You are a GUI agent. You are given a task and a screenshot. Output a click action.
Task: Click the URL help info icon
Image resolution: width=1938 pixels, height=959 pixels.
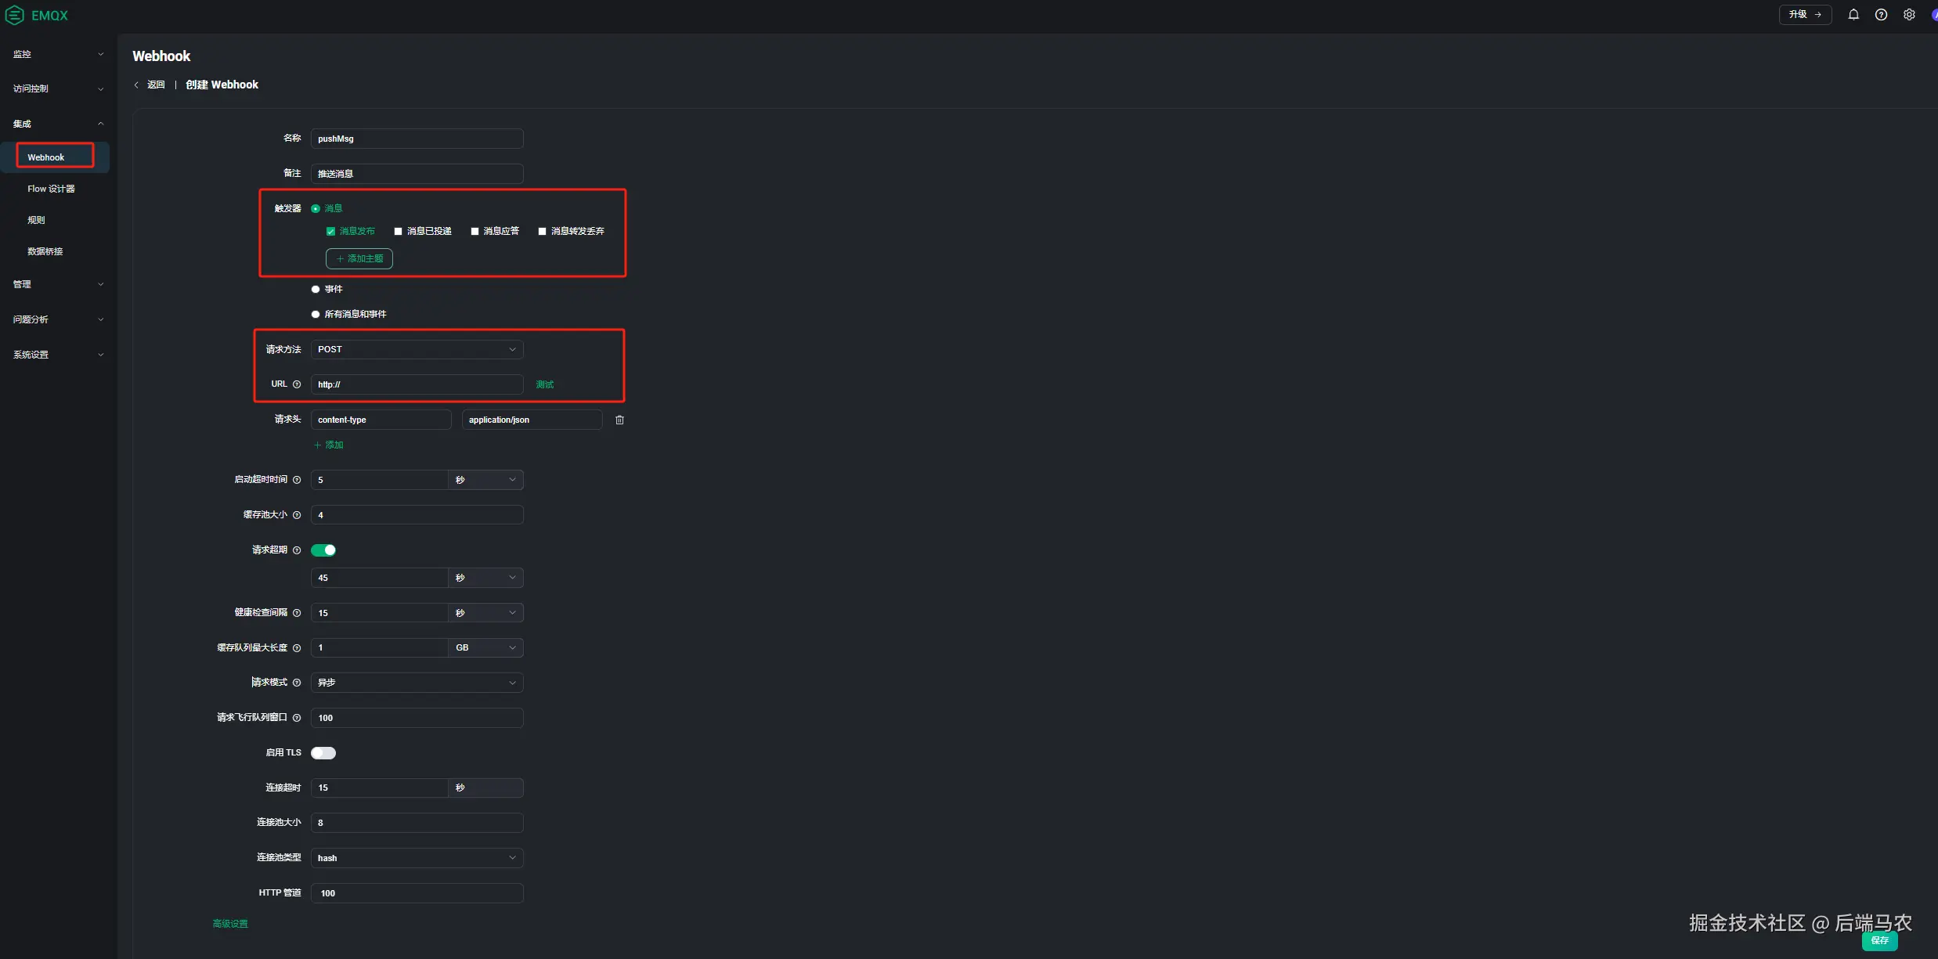point(297,384)
